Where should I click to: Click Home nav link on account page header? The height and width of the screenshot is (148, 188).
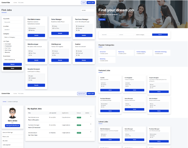pyautogui.click(x=15, y=94)
